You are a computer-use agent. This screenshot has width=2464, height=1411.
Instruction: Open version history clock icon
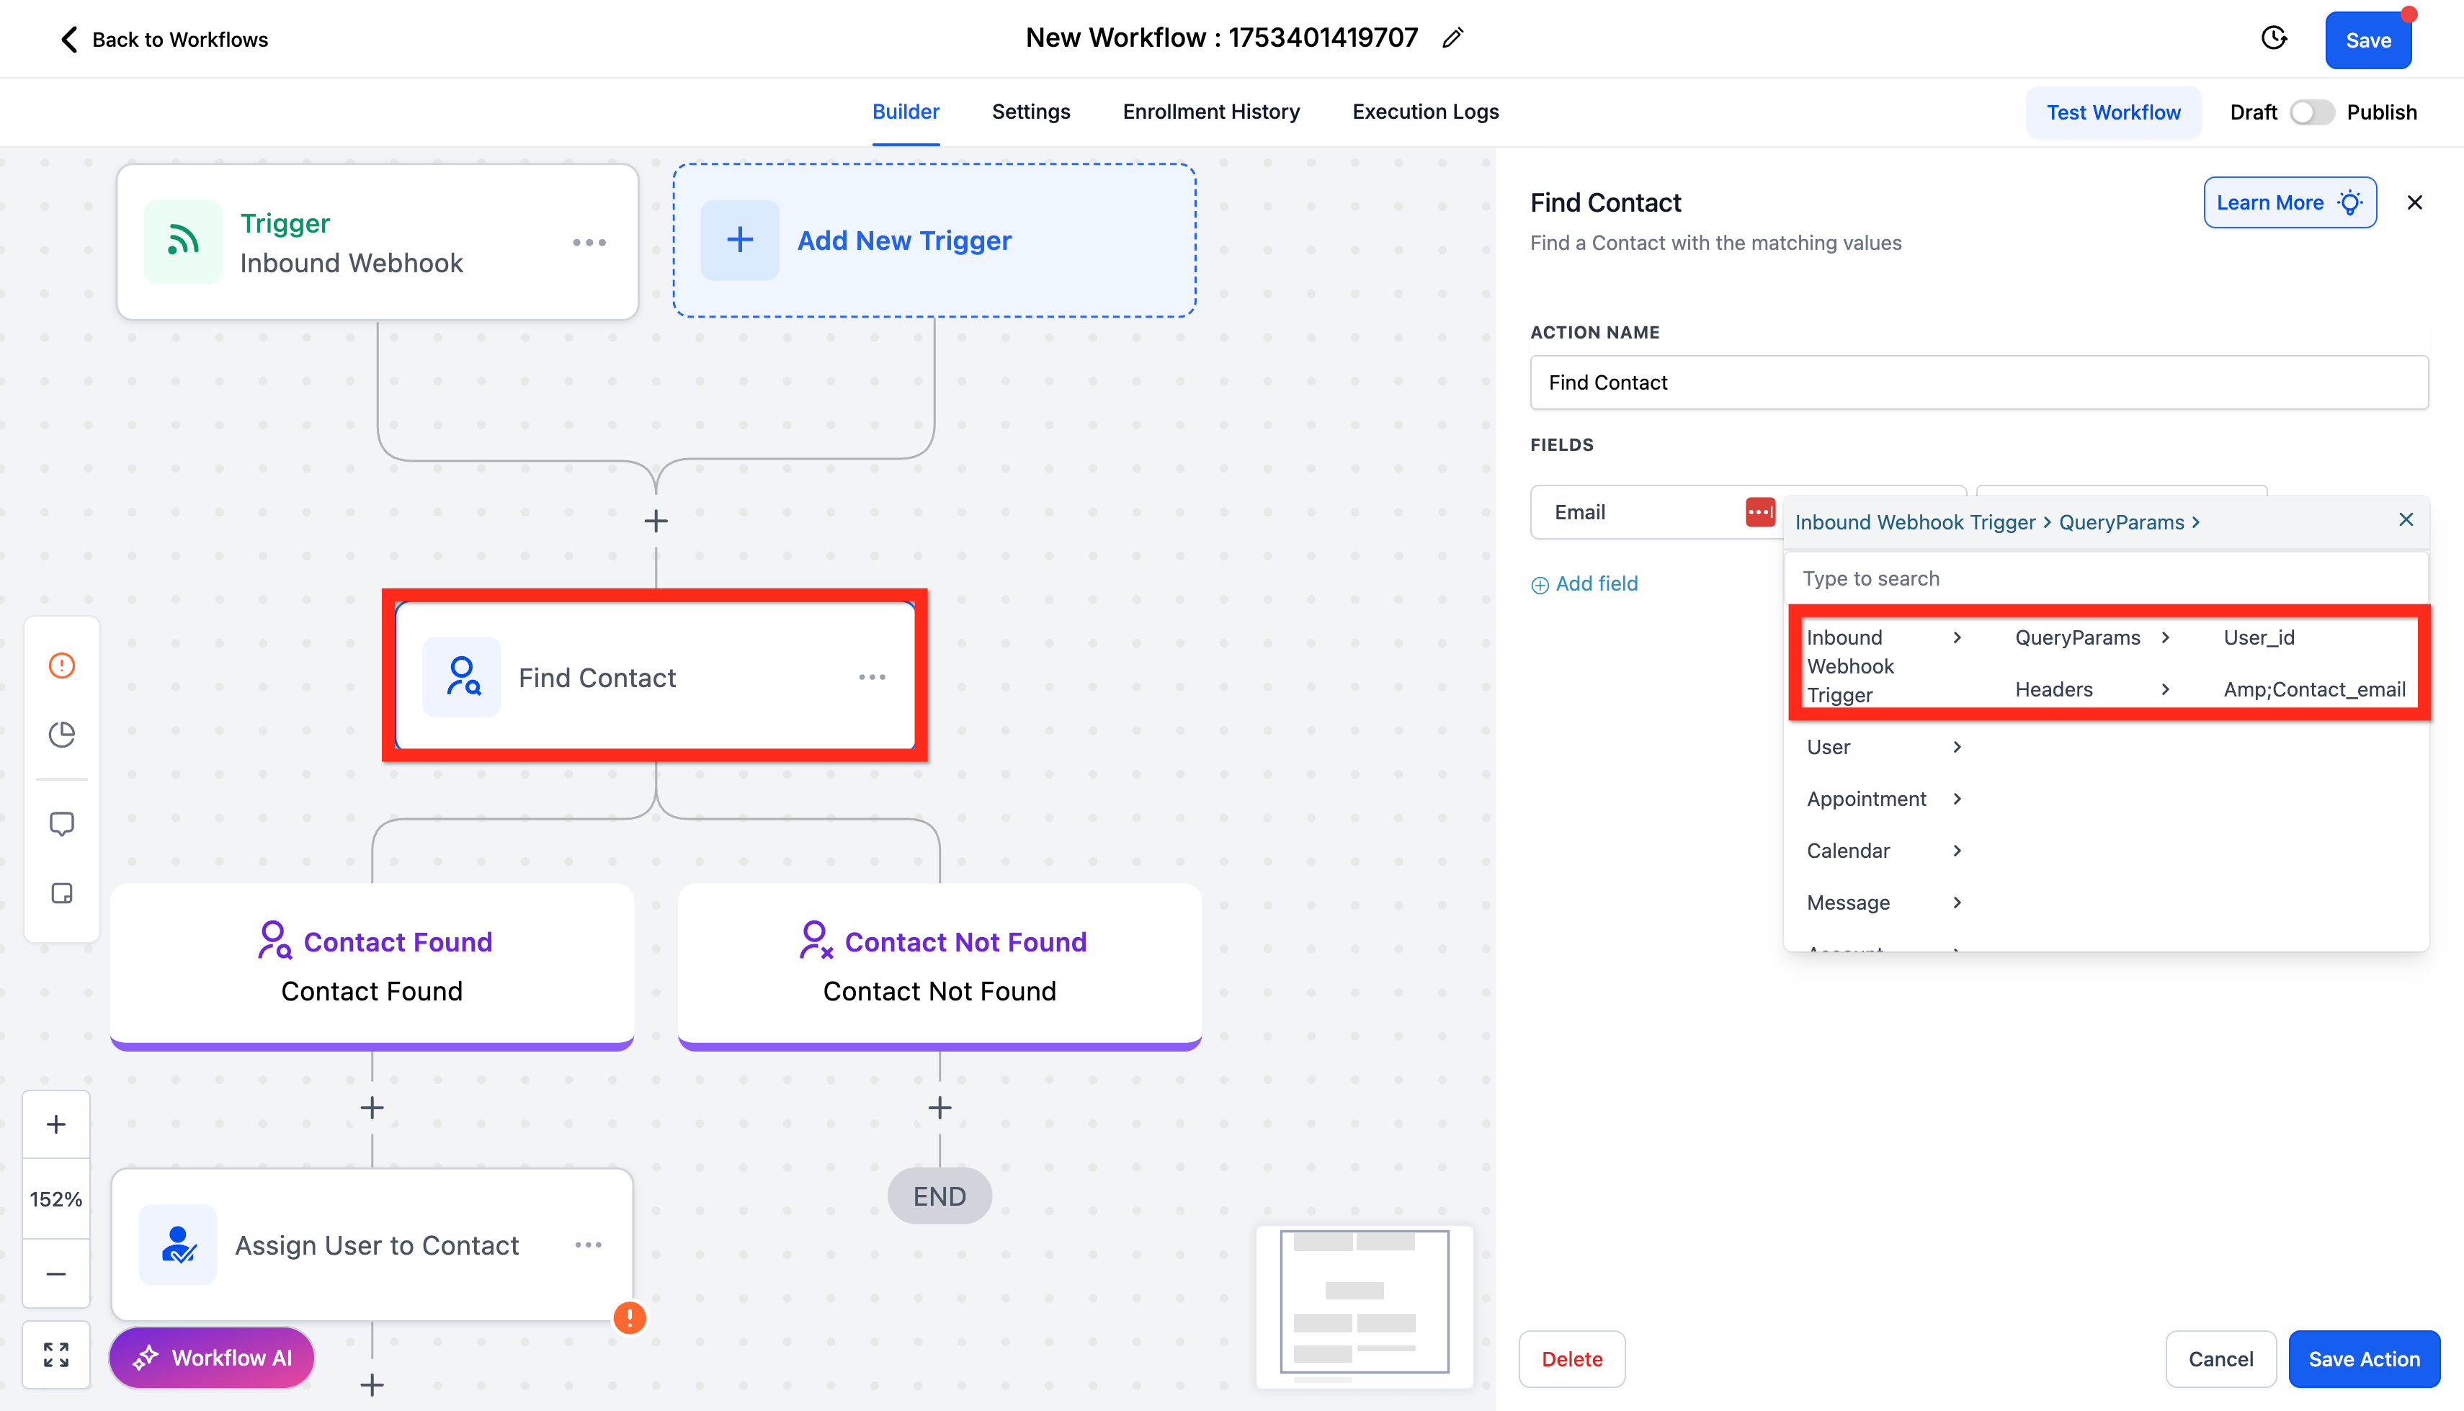[2274, 39]
